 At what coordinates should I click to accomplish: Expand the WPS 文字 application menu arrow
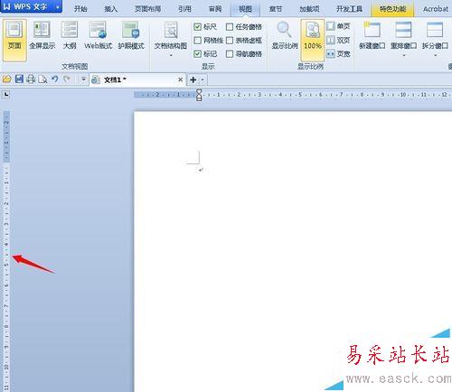pos(57,6)
